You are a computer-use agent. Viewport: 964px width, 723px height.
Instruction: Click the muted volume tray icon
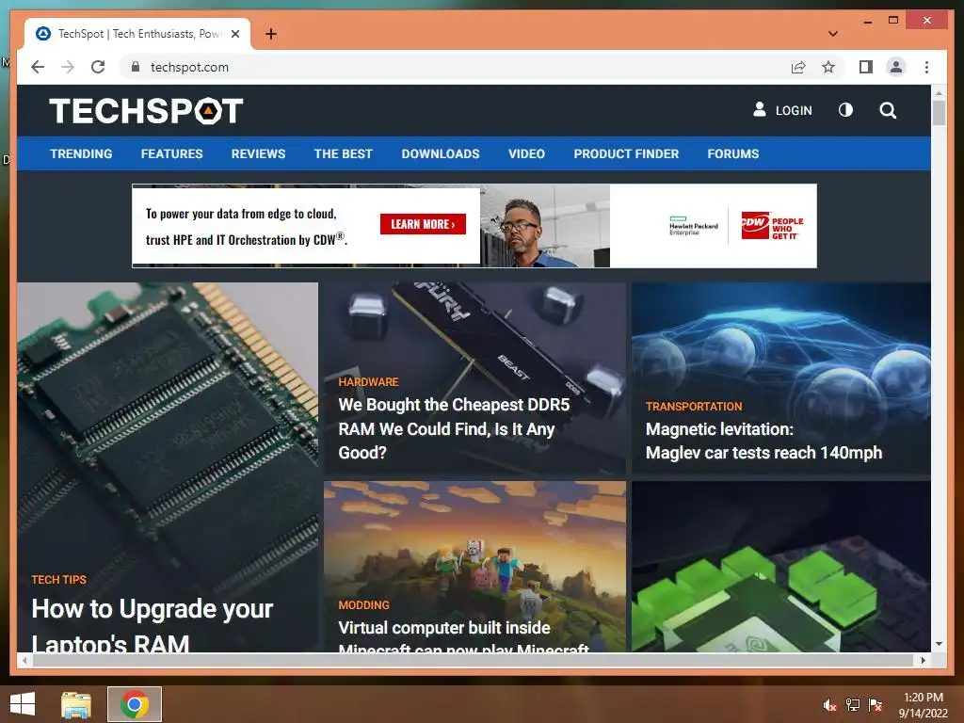(829, 704)
